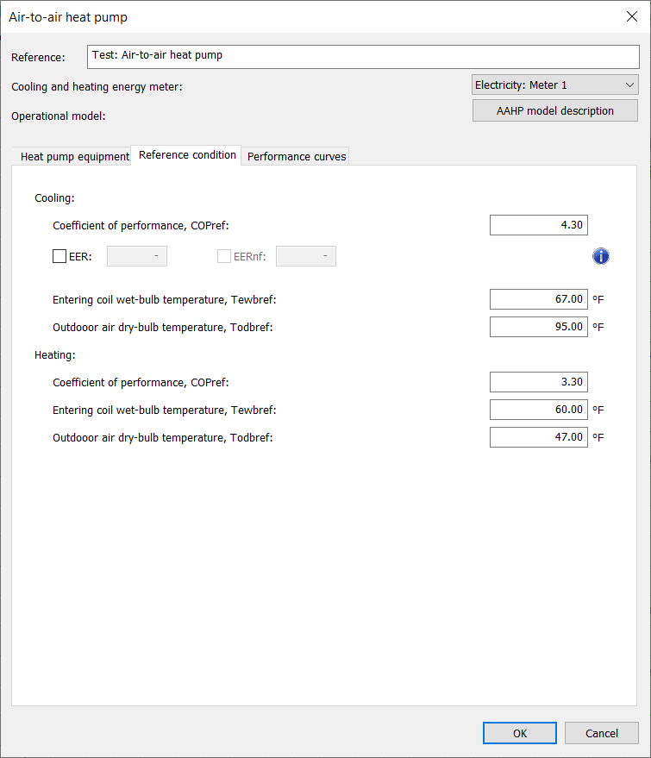Click the Cancel button
The width and height of the screenshot is (651, 758).
click(601, 733)
